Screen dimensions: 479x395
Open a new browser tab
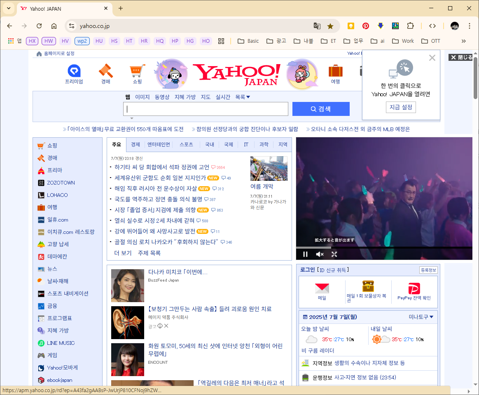[x=121, y=8]
